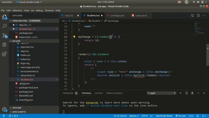Change language mode TypeScript React

[x=164, y=116]
